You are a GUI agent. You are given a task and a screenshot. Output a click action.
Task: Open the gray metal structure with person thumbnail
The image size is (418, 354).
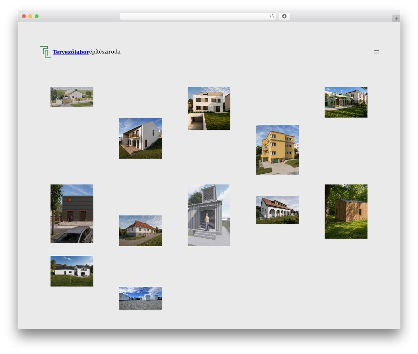(209, 215)
